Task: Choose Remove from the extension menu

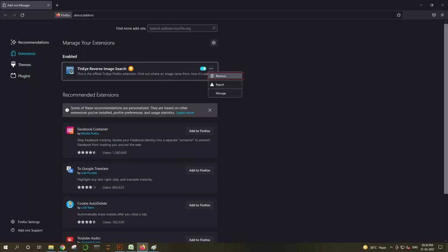Action: (225, 76)
